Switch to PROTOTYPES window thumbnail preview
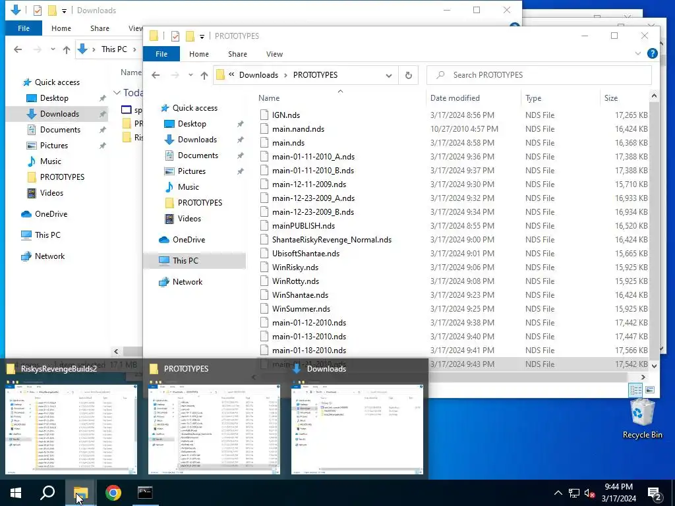Image resolution: width=675 pixels, height=506 pixels. tap(214, 430)
